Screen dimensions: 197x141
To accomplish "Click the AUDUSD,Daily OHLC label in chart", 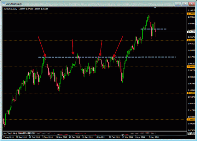I will click(26, 9).
